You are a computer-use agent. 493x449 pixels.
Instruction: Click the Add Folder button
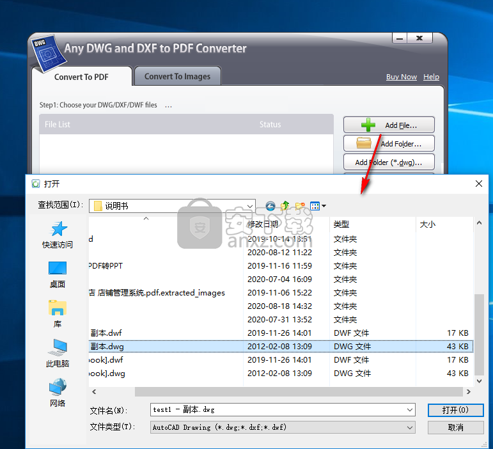pos(389,144)
